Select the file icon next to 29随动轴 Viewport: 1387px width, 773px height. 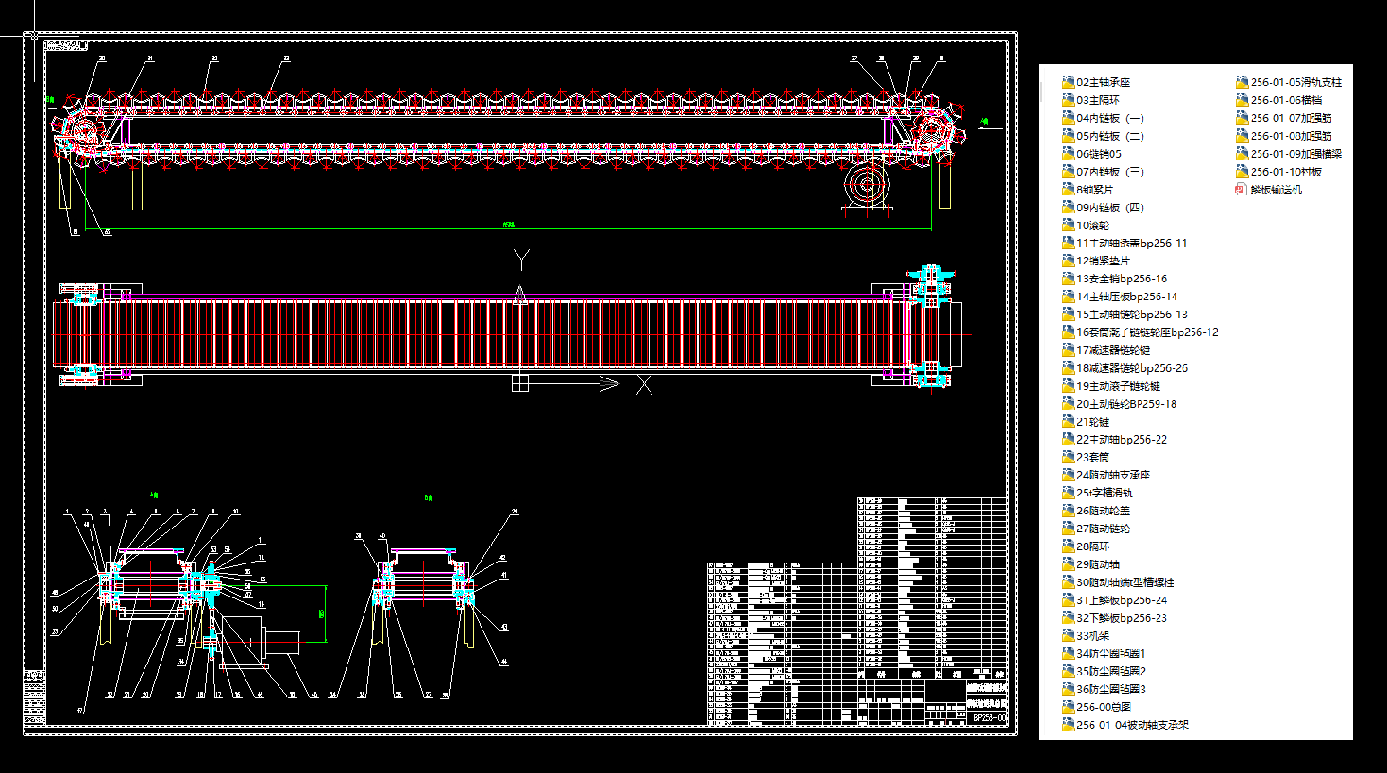coord(1068,564)
